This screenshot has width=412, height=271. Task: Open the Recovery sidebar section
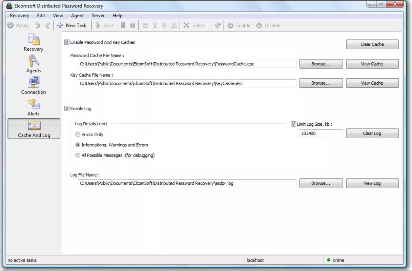tap(34, 43)
